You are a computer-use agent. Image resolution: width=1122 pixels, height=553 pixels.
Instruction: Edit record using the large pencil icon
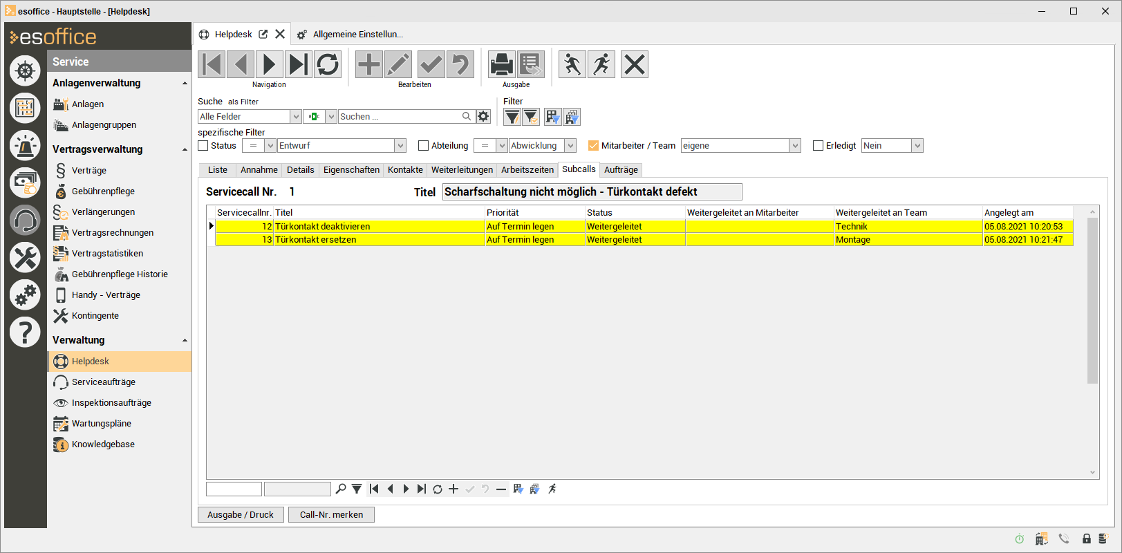[x=398, y=64]
